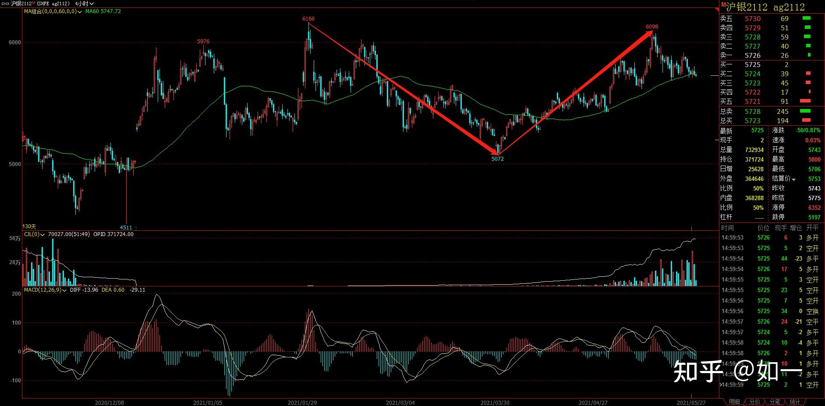Click the red M icon in quote panel header
Image resolution: width=825 pixels, height=406 pixels.
pos(723,4)
